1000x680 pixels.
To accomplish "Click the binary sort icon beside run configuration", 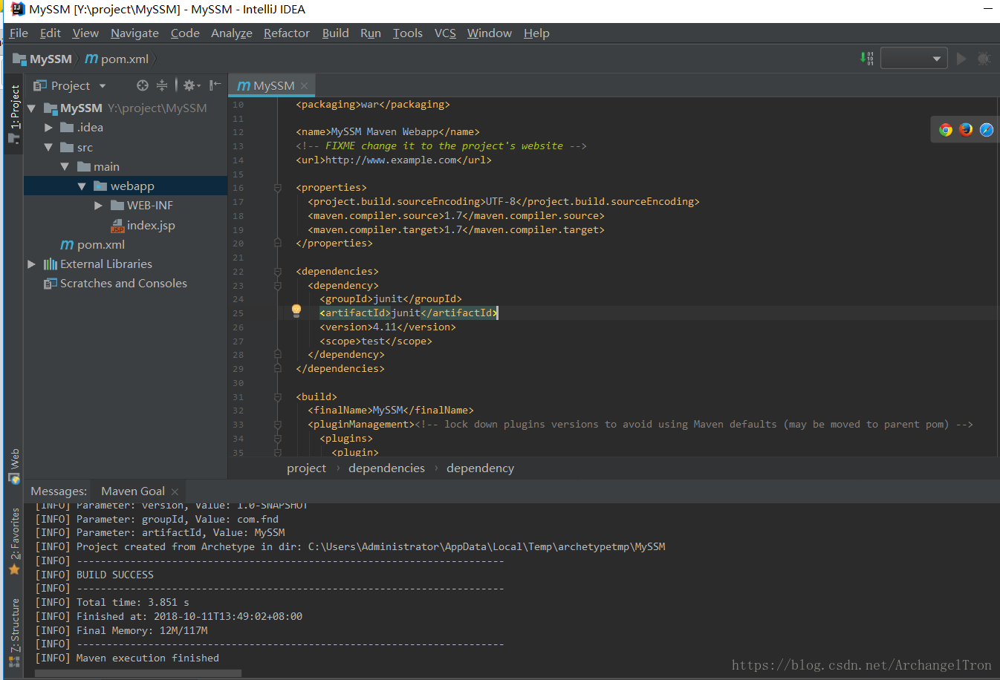I will click(866, 59).
